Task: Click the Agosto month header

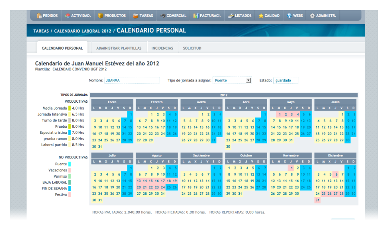Action: pos(157,156)
